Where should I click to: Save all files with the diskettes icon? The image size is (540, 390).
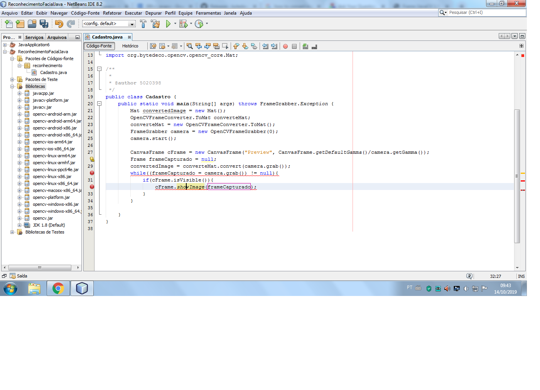(44, 24)
